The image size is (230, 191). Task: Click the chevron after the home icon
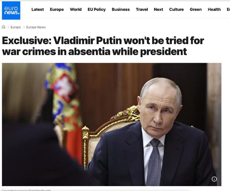click(x=8, y=27)
